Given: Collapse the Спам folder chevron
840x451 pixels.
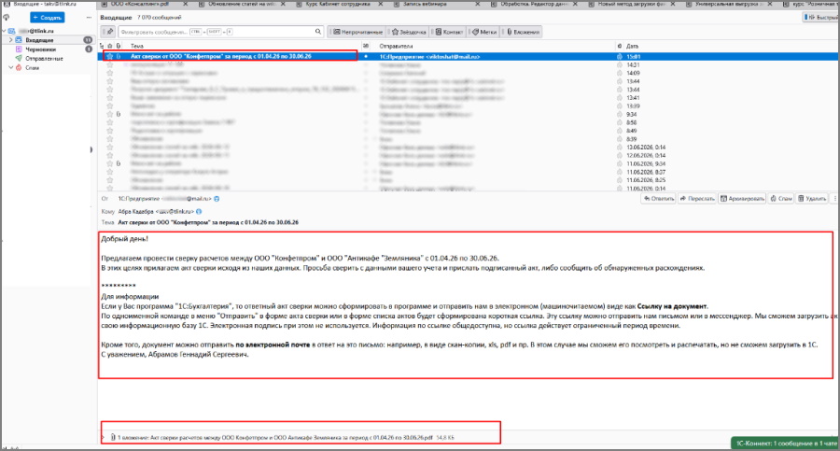Looking at the screenshot, I should [10, 67].
